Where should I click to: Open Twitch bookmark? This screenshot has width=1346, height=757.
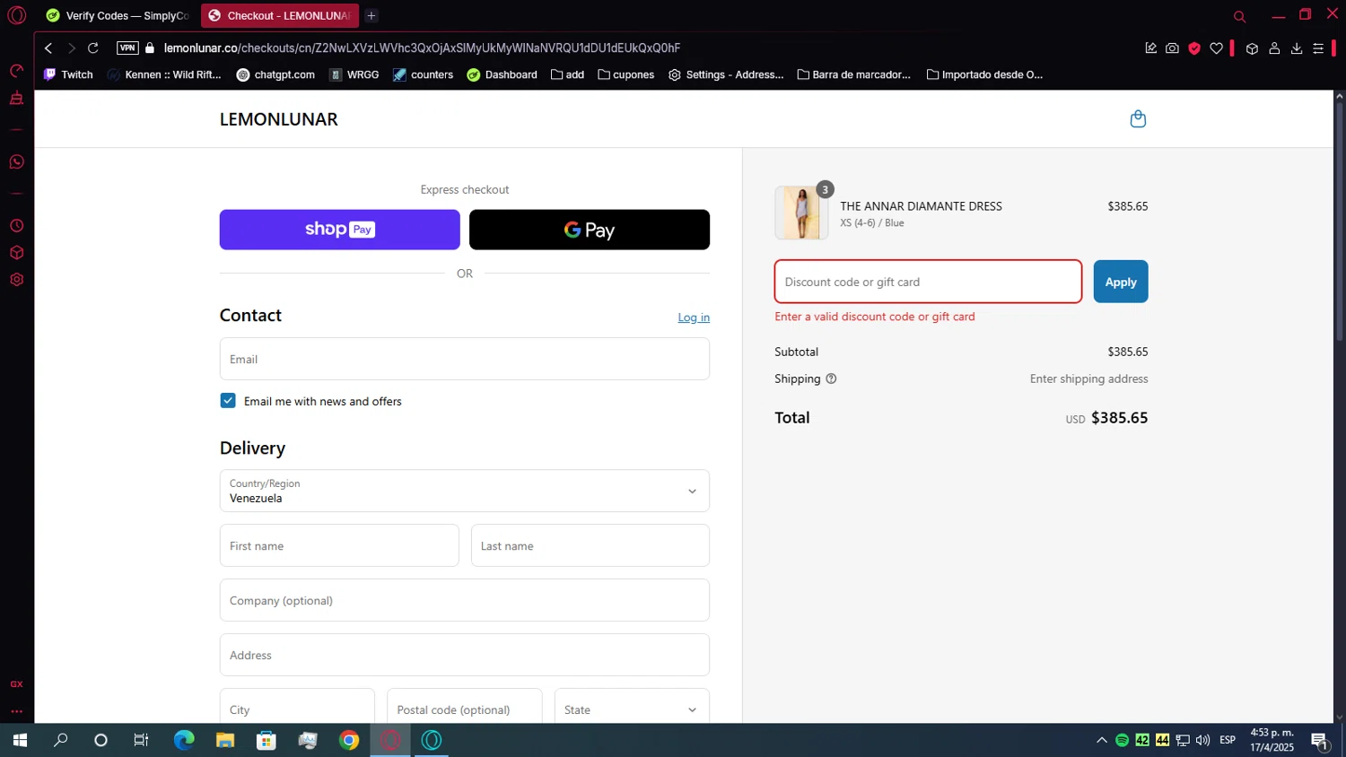click(x=68, y=74)
